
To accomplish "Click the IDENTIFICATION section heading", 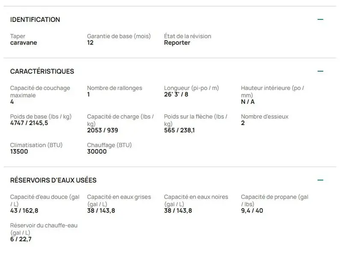I will point(35,20).
